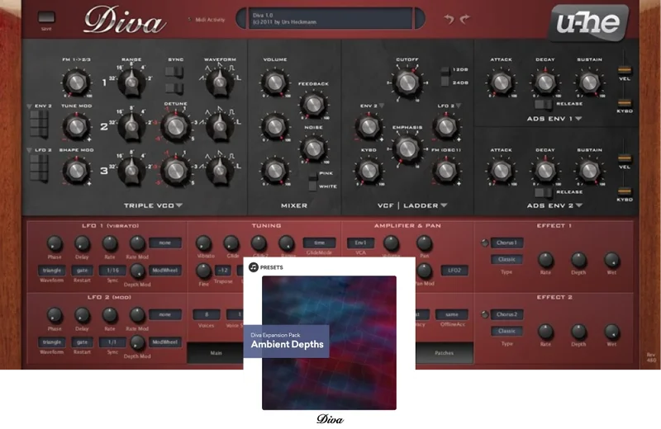Click ADS ENV 1 KYBD slider
Image resolution: width=661 pixels, height=429 pixels.
(x=625, y=102)
